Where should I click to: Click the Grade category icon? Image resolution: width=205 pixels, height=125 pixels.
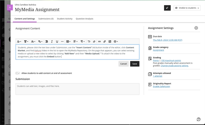tap(150, 48)
